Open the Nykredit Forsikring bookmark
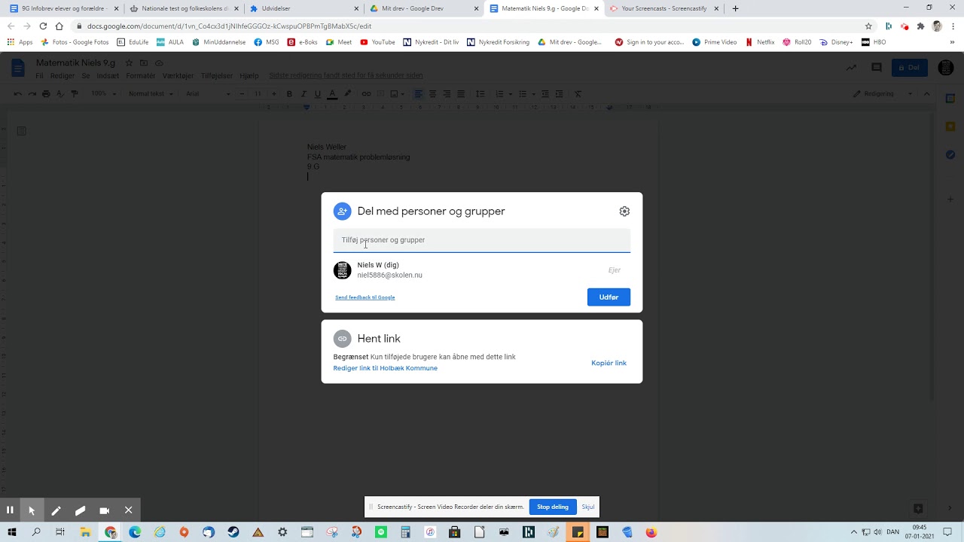Viewport: 964px width, 542px height. click(499, 42)
